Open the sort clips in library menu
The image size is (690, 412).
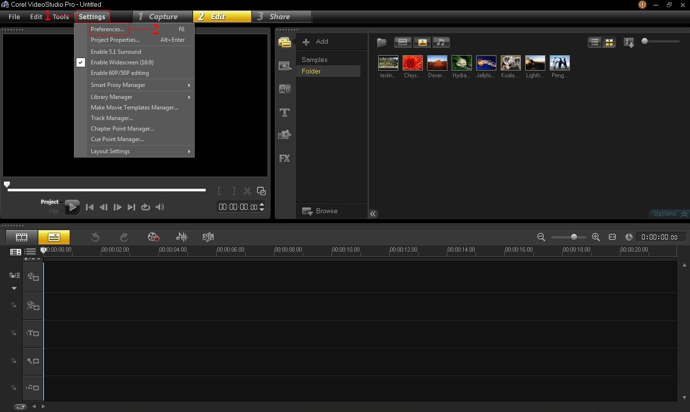(x=628, y=42)
